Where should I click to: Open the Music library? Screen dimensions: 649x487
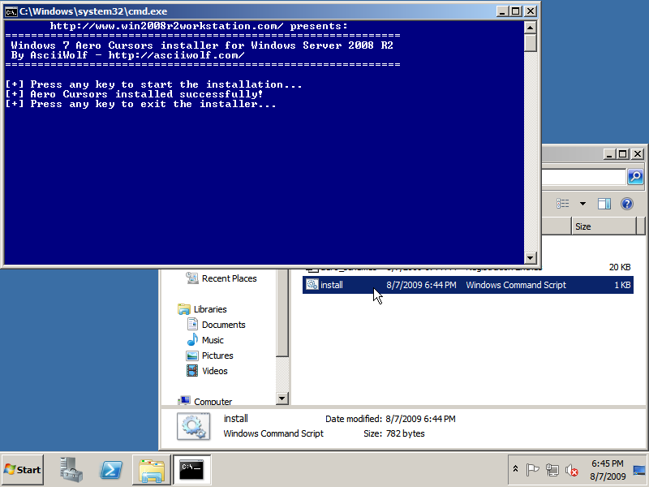(213, 340)
